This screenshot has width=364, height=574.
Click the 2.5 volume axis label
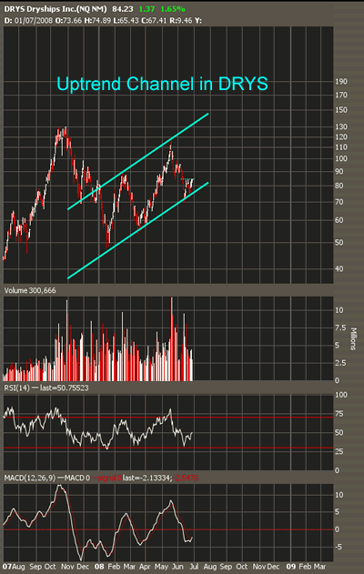(x=340, y=363)
